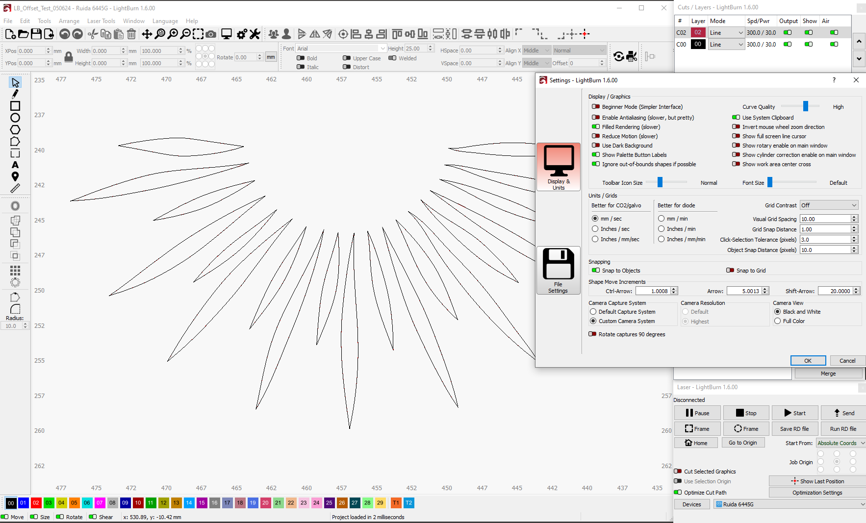This screenshot has width=866, height=523.
Task: Open Font dropdown showing Arial
Action: [x=341, y=49]
